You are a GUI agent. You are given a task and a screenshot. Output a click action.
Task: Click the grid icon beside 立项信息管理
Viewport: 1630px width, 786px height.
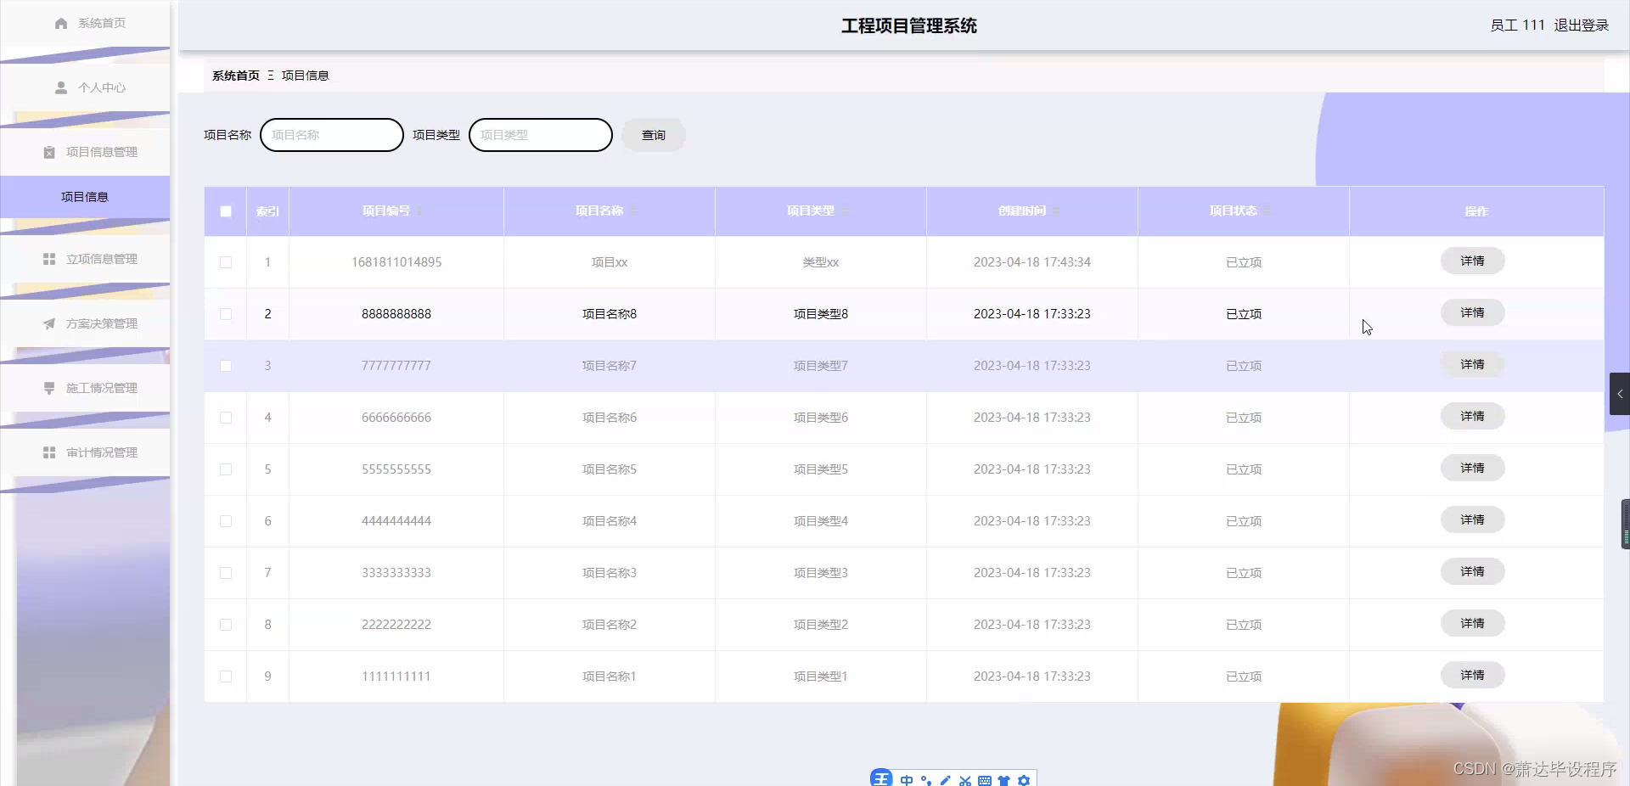pyautogui.click(x=49, y=259)
